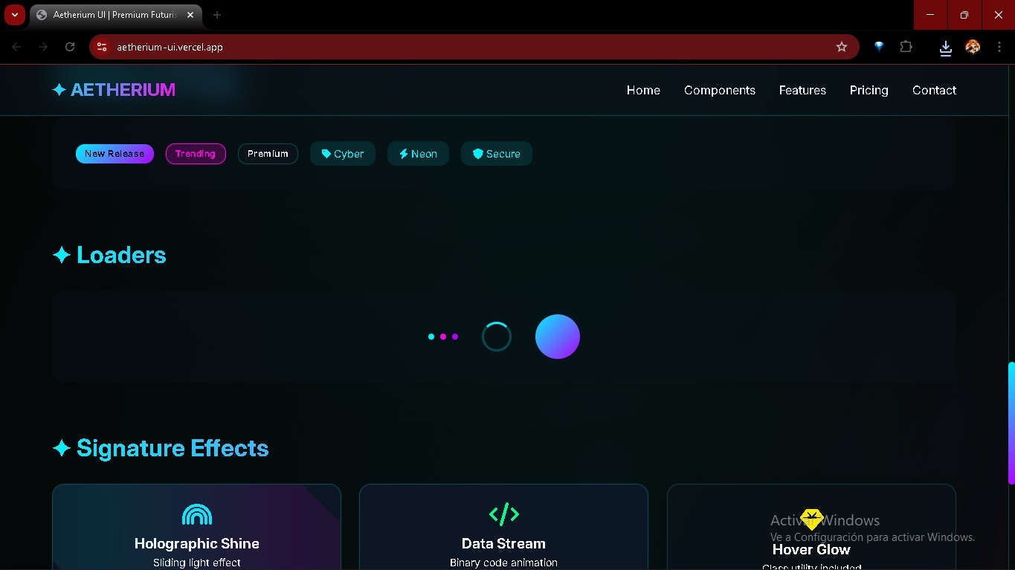Open the Features nav item

(x=802, y=90)
